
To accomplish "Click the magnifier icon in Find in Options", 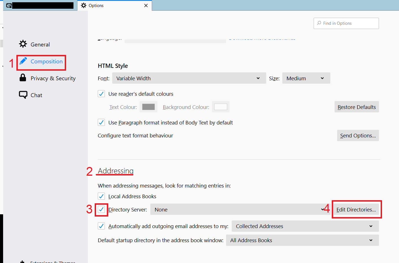I will (x=319, y=23).
